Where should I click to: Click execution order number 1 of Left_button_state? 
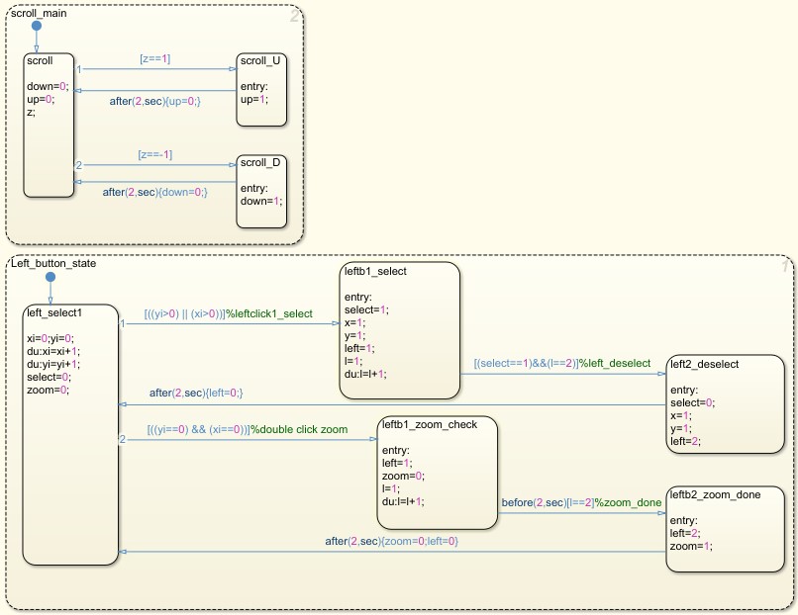(786, 266)
